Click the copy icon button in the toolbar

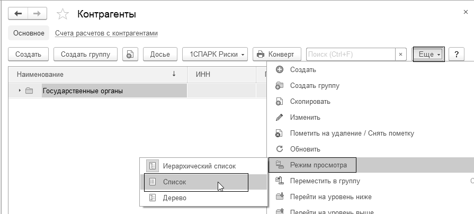pos(130,54)
